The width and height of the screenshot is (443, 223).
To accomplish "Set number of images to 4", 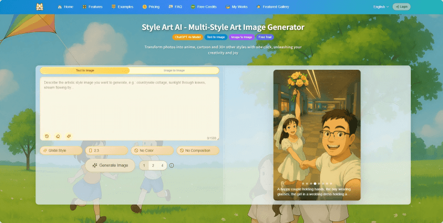I will (x=162, y=165).
